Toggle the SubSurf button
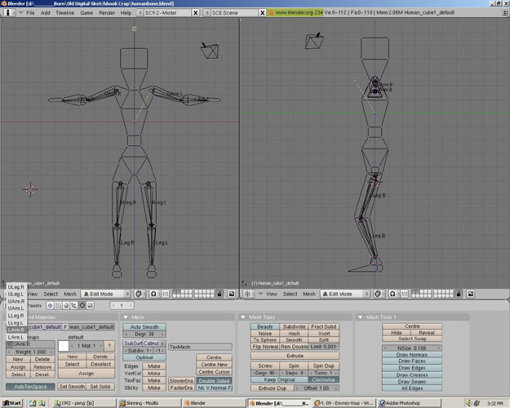 point(133,344)
